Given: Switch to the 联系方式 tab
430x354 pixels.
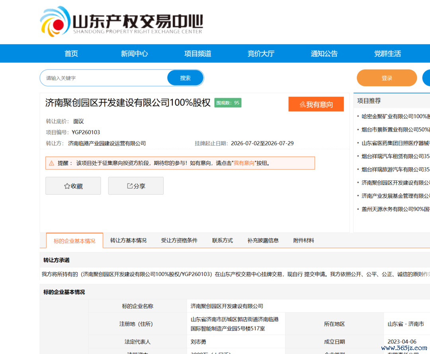Looking at the screenshot, I should (x=223, y=240).
